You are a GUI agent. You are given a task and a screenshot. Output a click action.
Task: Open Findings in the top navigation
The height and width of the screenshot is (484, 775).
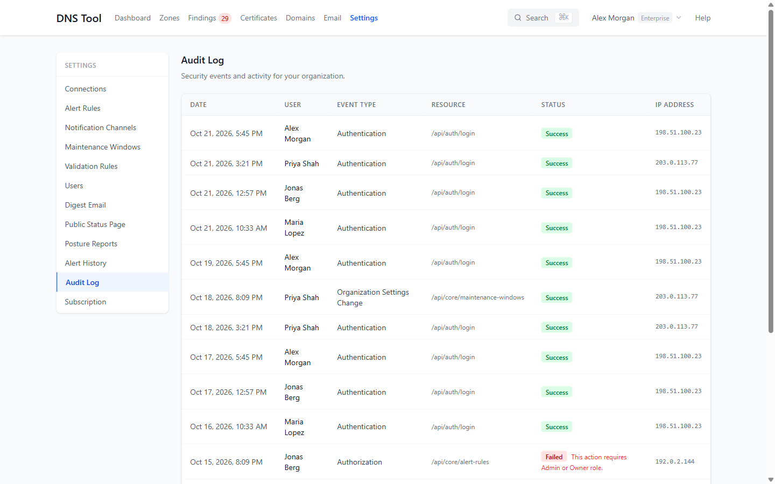202,18
